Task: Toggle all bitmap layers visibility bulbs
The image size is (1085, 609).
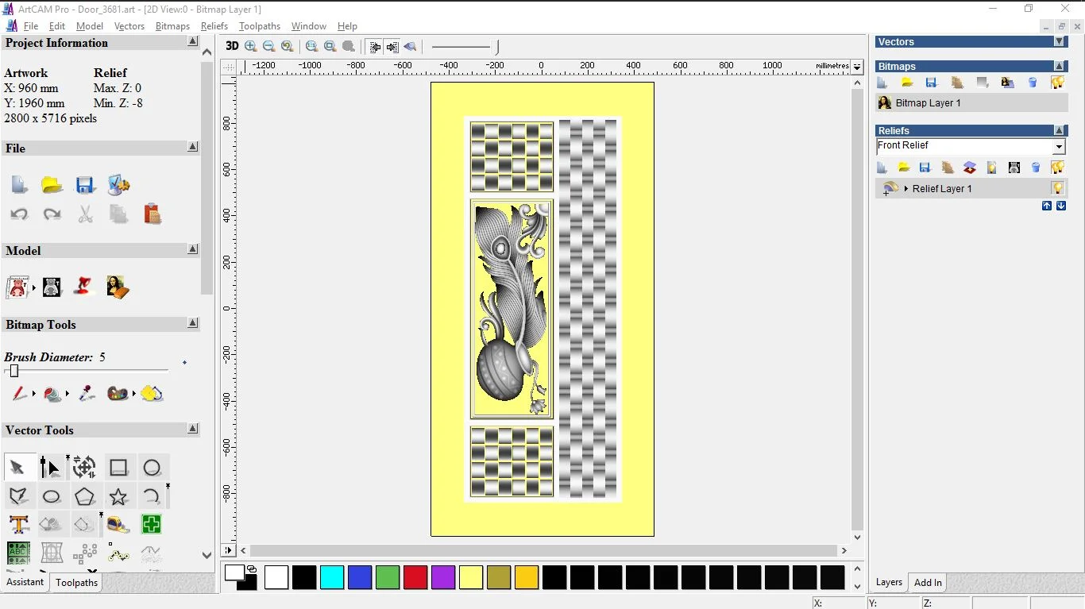Action: coord(1057,83)
